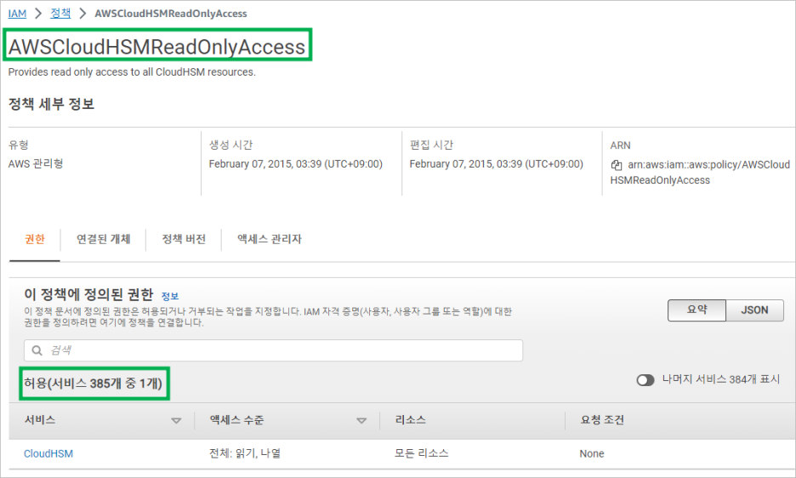Click the AWSCloudHSMReadOnlyAccess page title
This screenshot has width=796, height=478.
tap(156, 46)
